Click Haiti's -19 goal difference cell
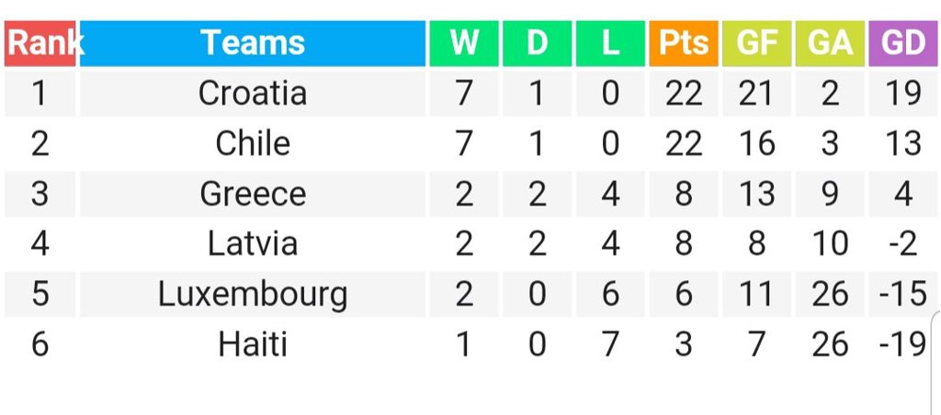 [x=903, y=345]
